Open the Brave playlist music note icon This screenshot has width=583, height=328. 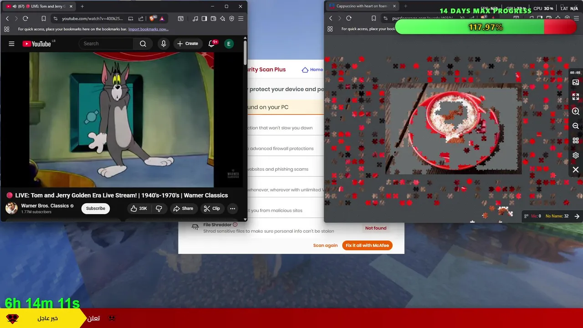[x=195, y=19]
